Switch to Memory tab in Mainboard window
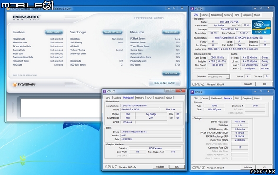 (140, 98)
